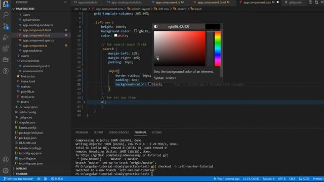Click SCSS language mode in status bar
The image size is (324, 182).
[x=304, y=178]
